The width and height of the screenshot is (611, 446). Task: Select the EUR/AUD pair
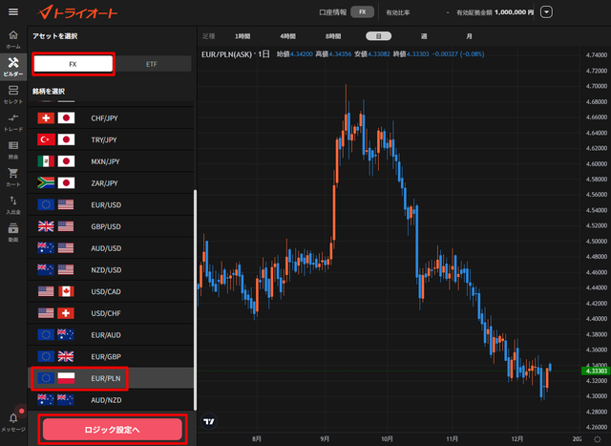point(111,335)
